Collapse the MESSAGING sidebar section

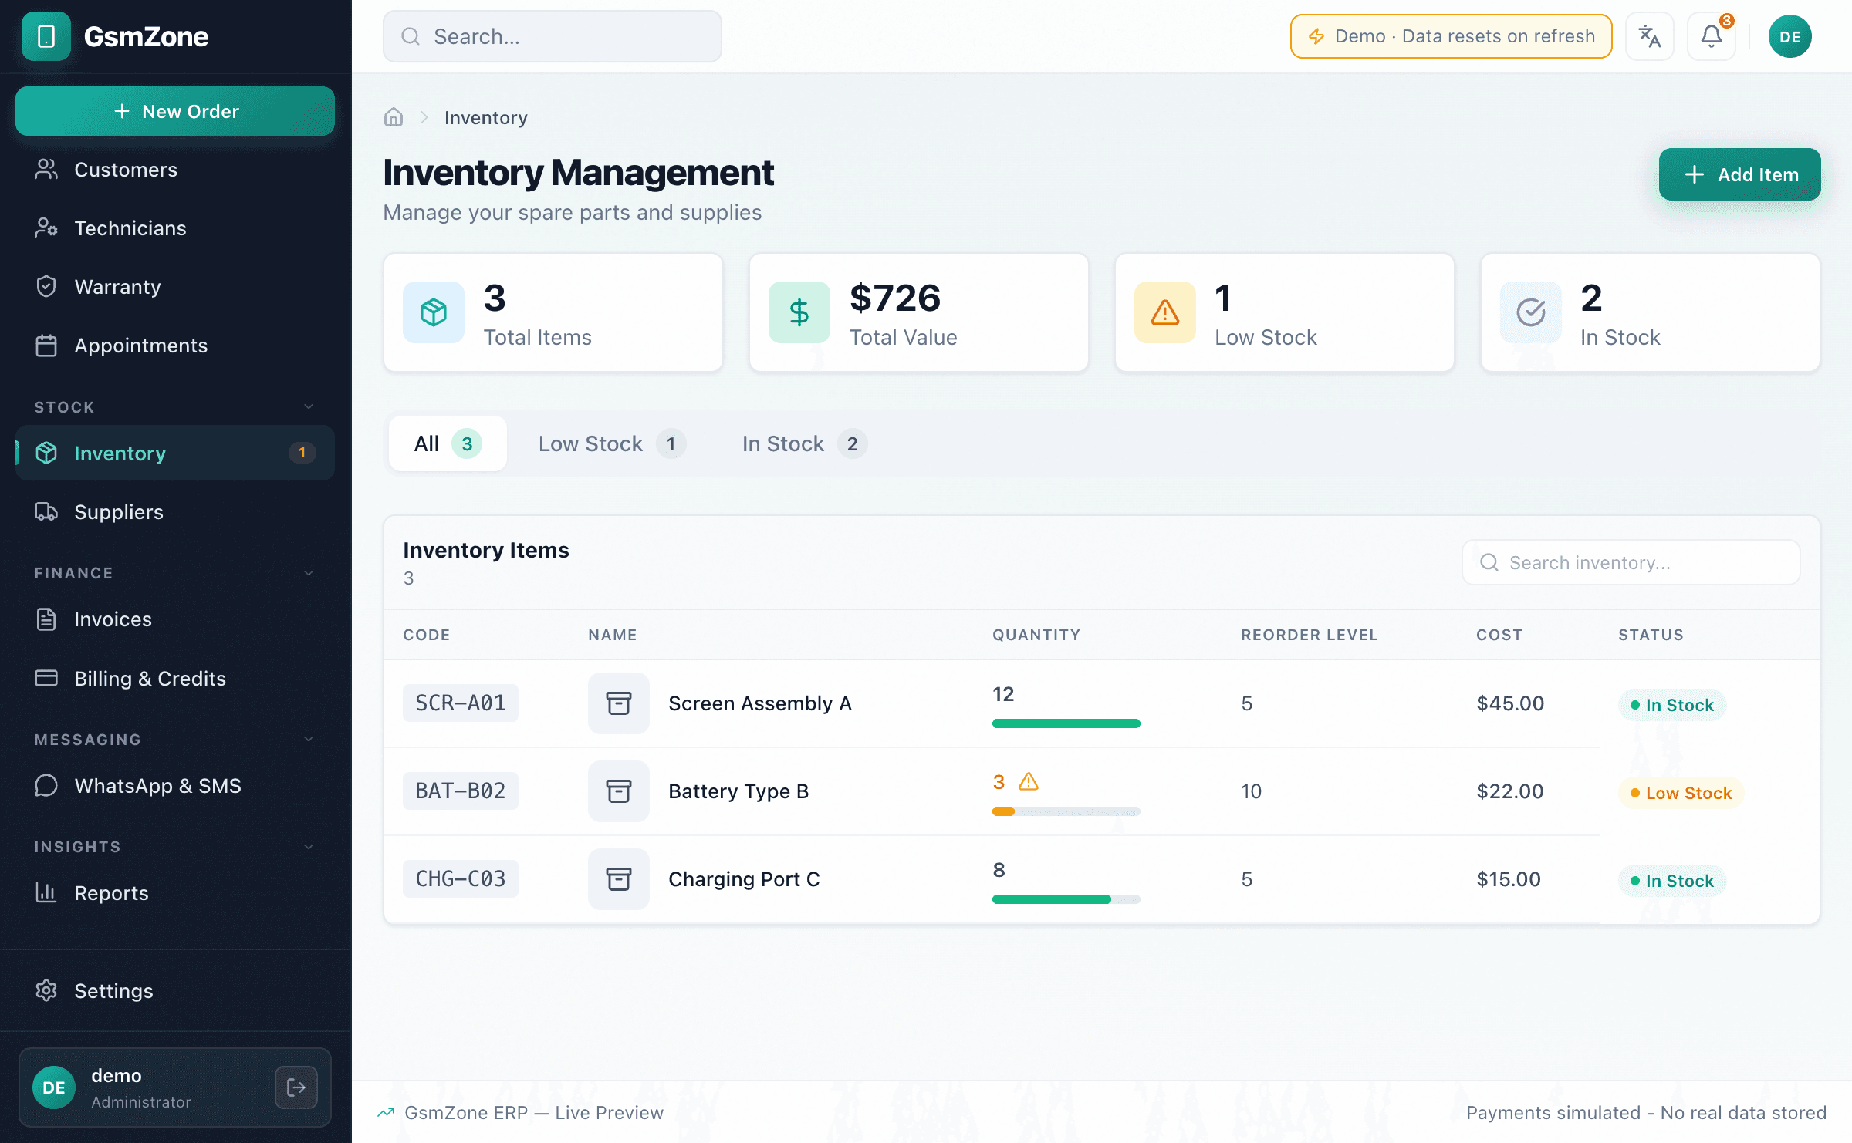point(308,740)
